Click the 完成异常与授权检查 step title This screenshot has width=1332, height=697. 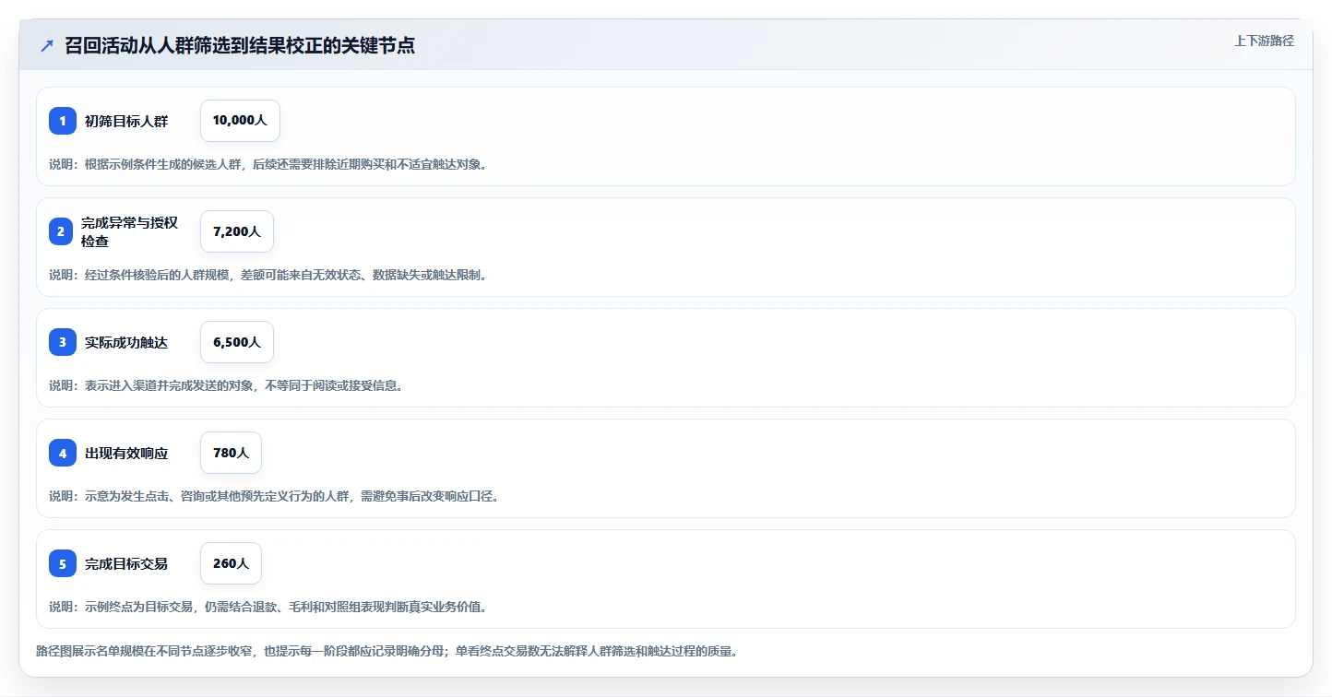click(x=129, y=231)
